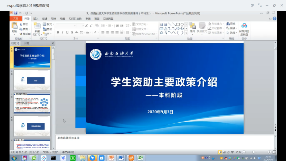Toggle Bold text formatting
The height and width of the screenshot is (161, 286).
[58, 32]
